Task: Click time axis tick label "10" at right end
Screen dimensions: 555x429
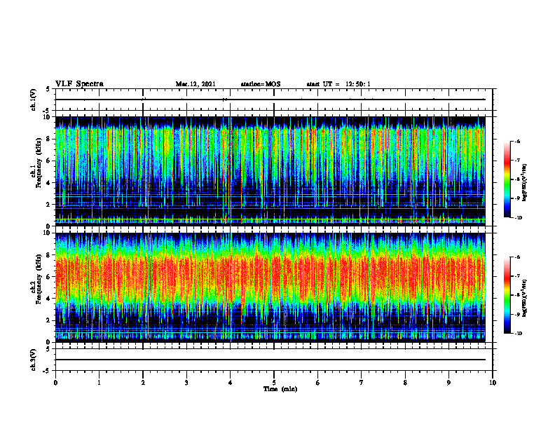Action: (493, 383)
